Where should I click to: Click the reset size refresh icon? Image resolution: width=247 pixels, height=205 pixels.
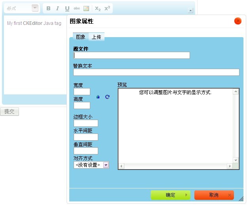coord(107,97)
